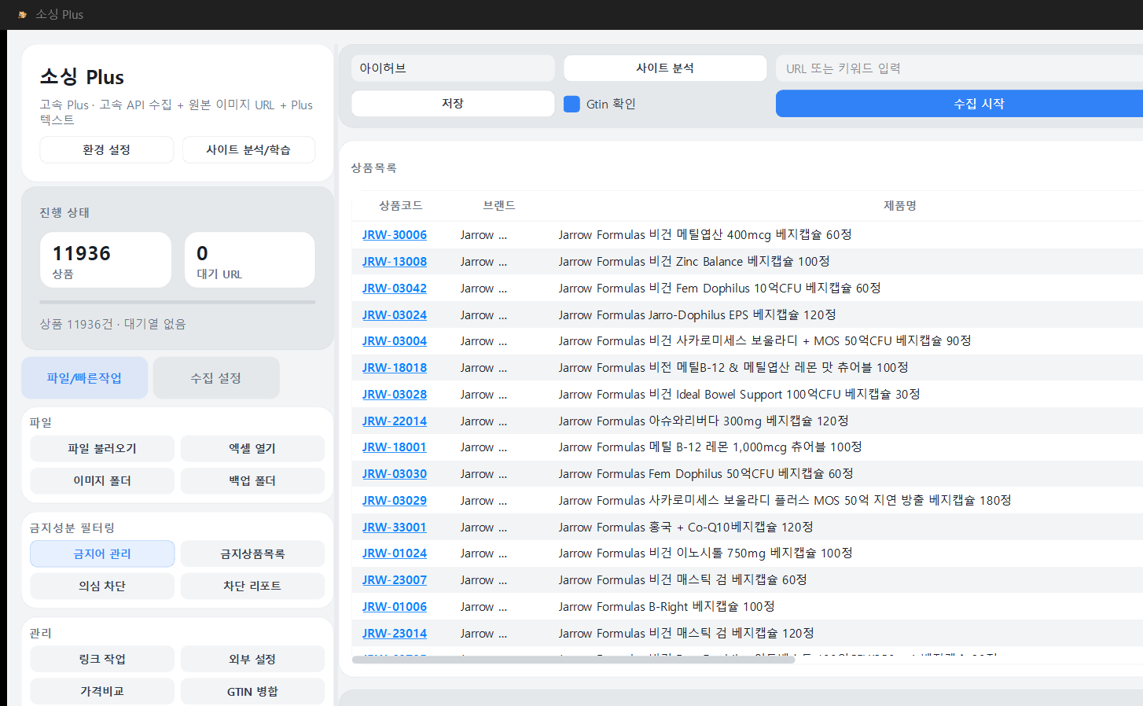Click the 브랜드 column header
Viewport: 1143px width, 706px height.
(x=499, y=205)
